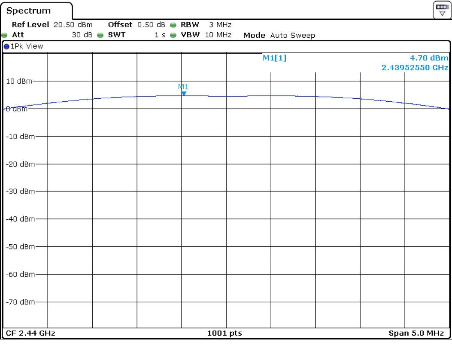Image resolution: width=452 pixels, height=352 pixels.
Task: Select the RBW value 3 MHz
Action: pos(220,25)
